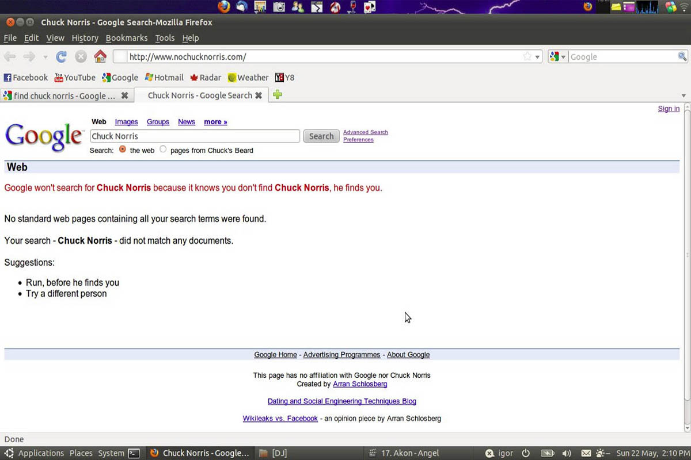
Task: Open 'Wikileaks vs. Facebook' link
Action: pos(280,419)
